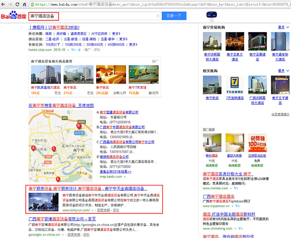Click the V2 badge beside www.tripadvisor.cn

pos(237,206)
